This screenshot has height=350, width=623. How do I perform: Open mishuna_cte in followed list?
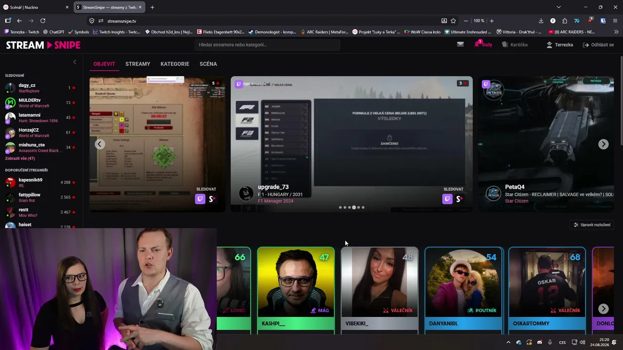(40, 147)
